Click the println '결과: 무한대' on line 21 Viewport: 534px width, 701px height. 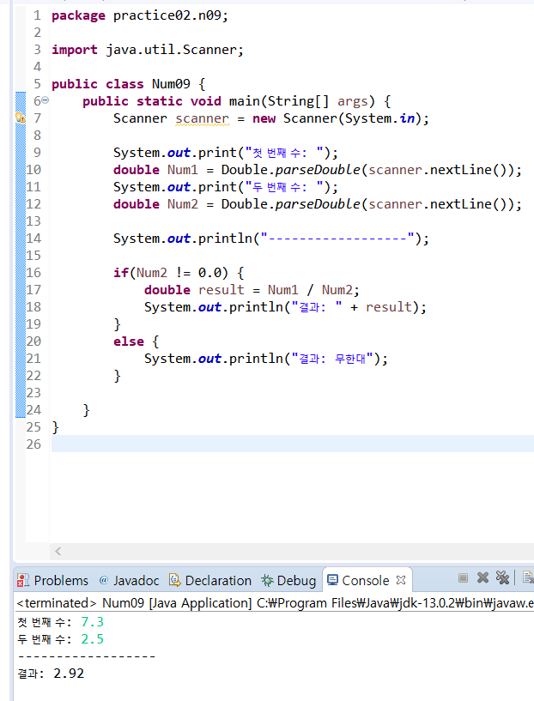pyautogui.click(x=265, y=359)
